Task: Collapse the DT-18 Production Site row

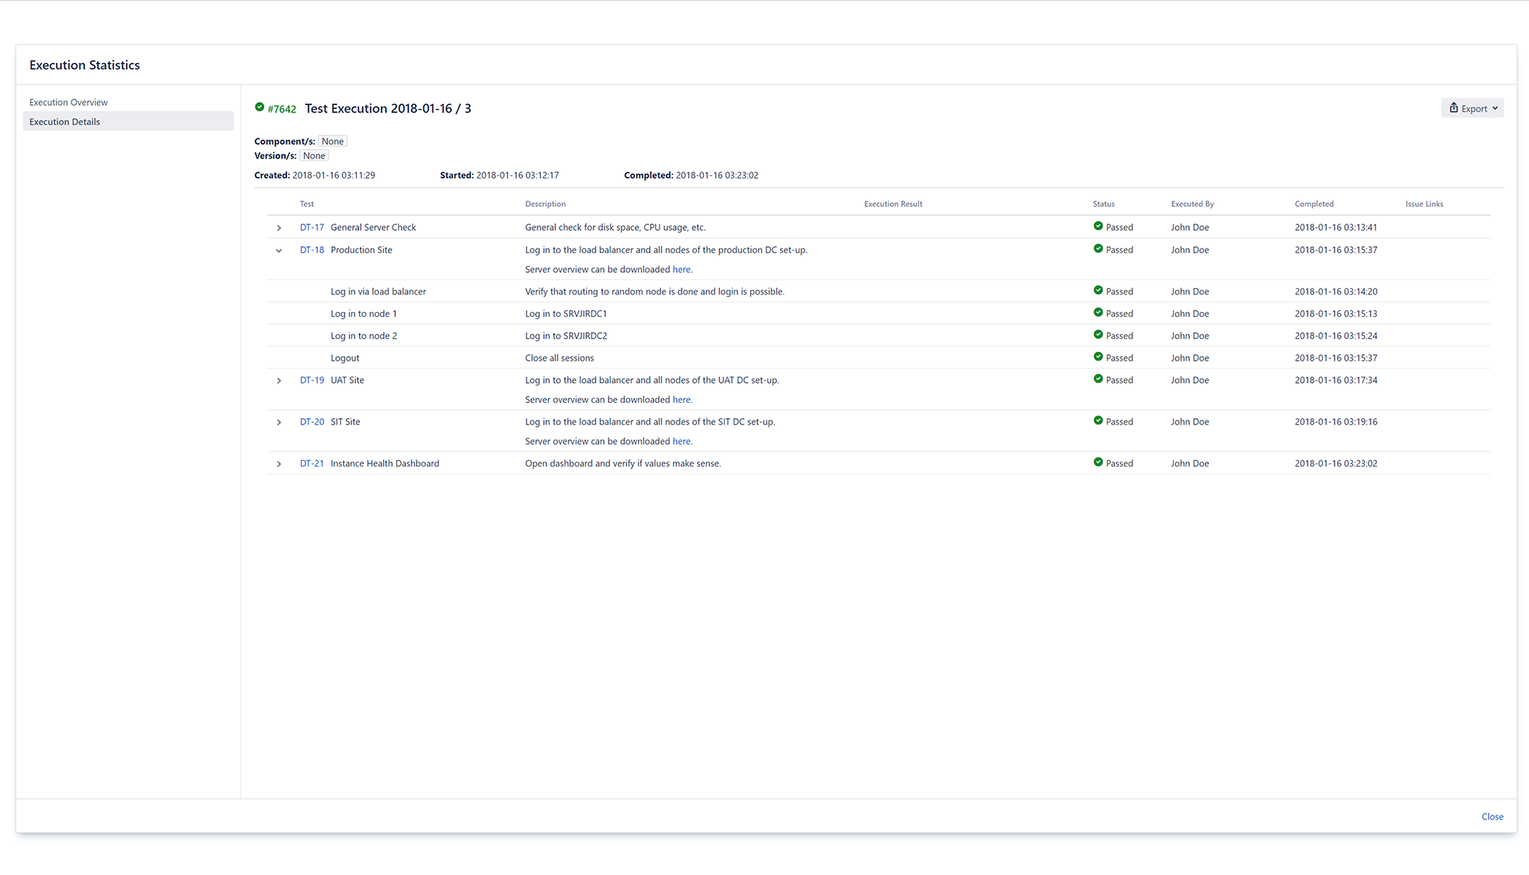Action: [x=279, y=250]
